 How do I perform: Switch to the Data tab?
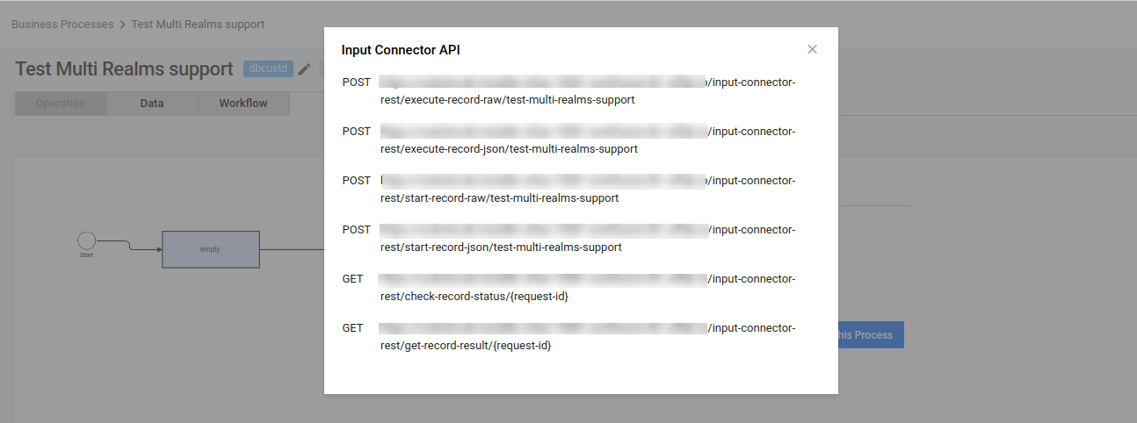click(152, 104)
